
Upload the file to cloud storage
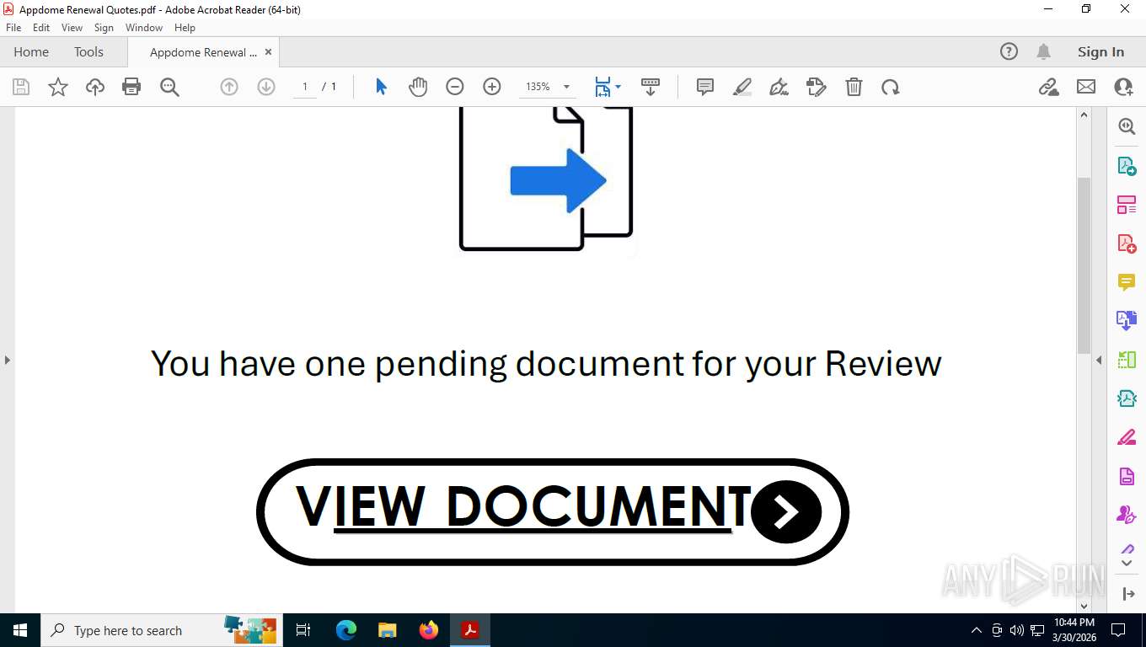[x=95, y=87]
